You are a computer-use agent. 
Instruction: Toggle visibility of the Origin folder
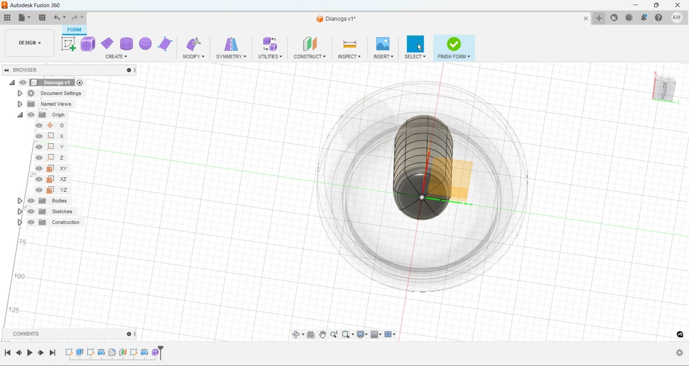coord(31,115)
